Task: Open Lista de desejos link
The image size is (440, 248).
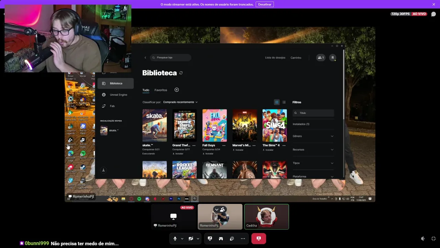Action: pos(275,58)
